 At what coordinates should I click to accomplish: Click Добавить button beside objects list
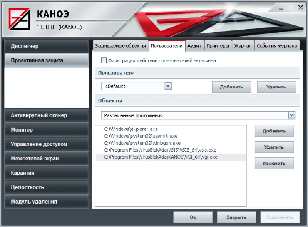pos(274,131)
